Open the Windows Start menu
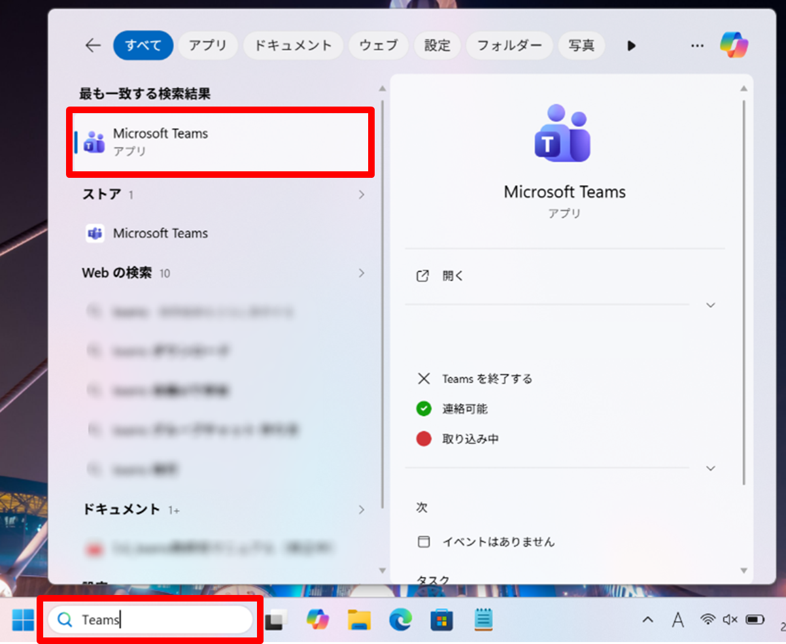Image resolution: width=786 pixels, height=644 pixels. pyautogui.click(x=23, y=619)
